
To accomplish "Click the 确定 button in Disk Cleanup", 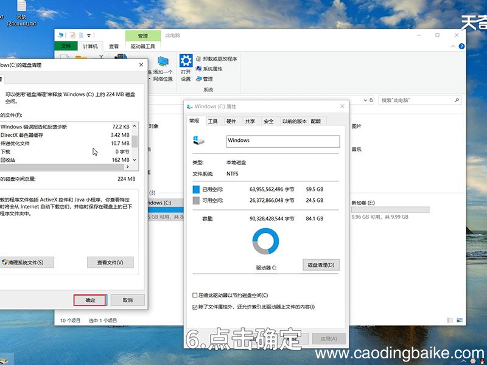I will 90,300.
